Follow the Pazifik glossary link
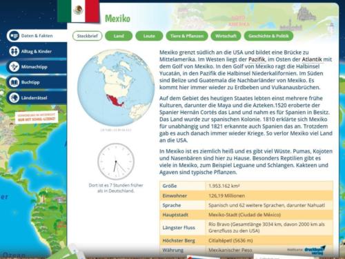Viewport: 345px width, 259px height. (257, 59)
